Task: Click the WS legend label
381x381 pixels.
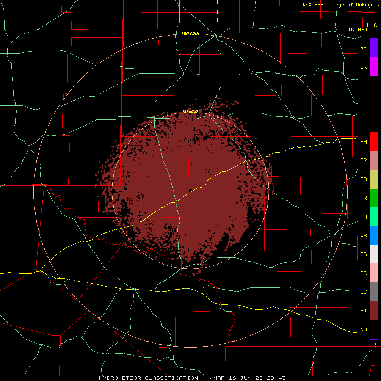Action: 363,236
